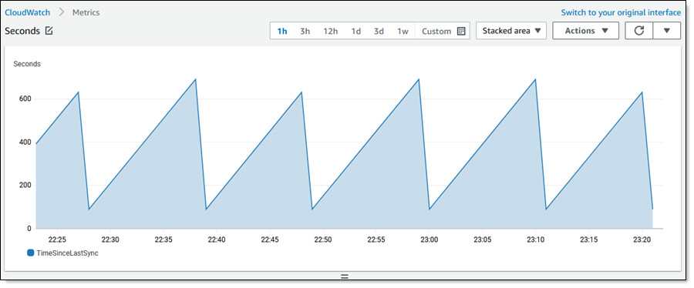Click the graph peak near 22:38
The image size is (694, 288).
click(195, 79)
